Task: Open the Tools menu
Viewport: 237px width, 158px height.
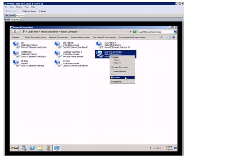Action: 27,7
